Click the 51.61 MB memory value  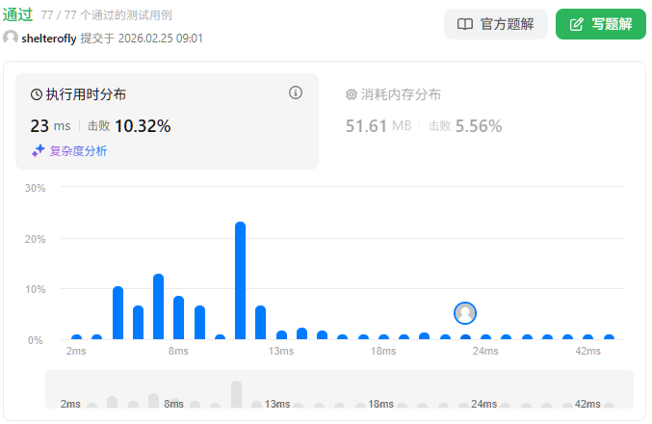378,125
